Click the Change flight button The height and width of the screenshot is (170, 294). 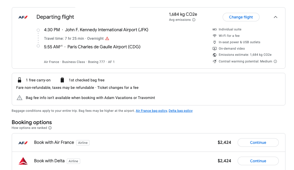point(241,17)
